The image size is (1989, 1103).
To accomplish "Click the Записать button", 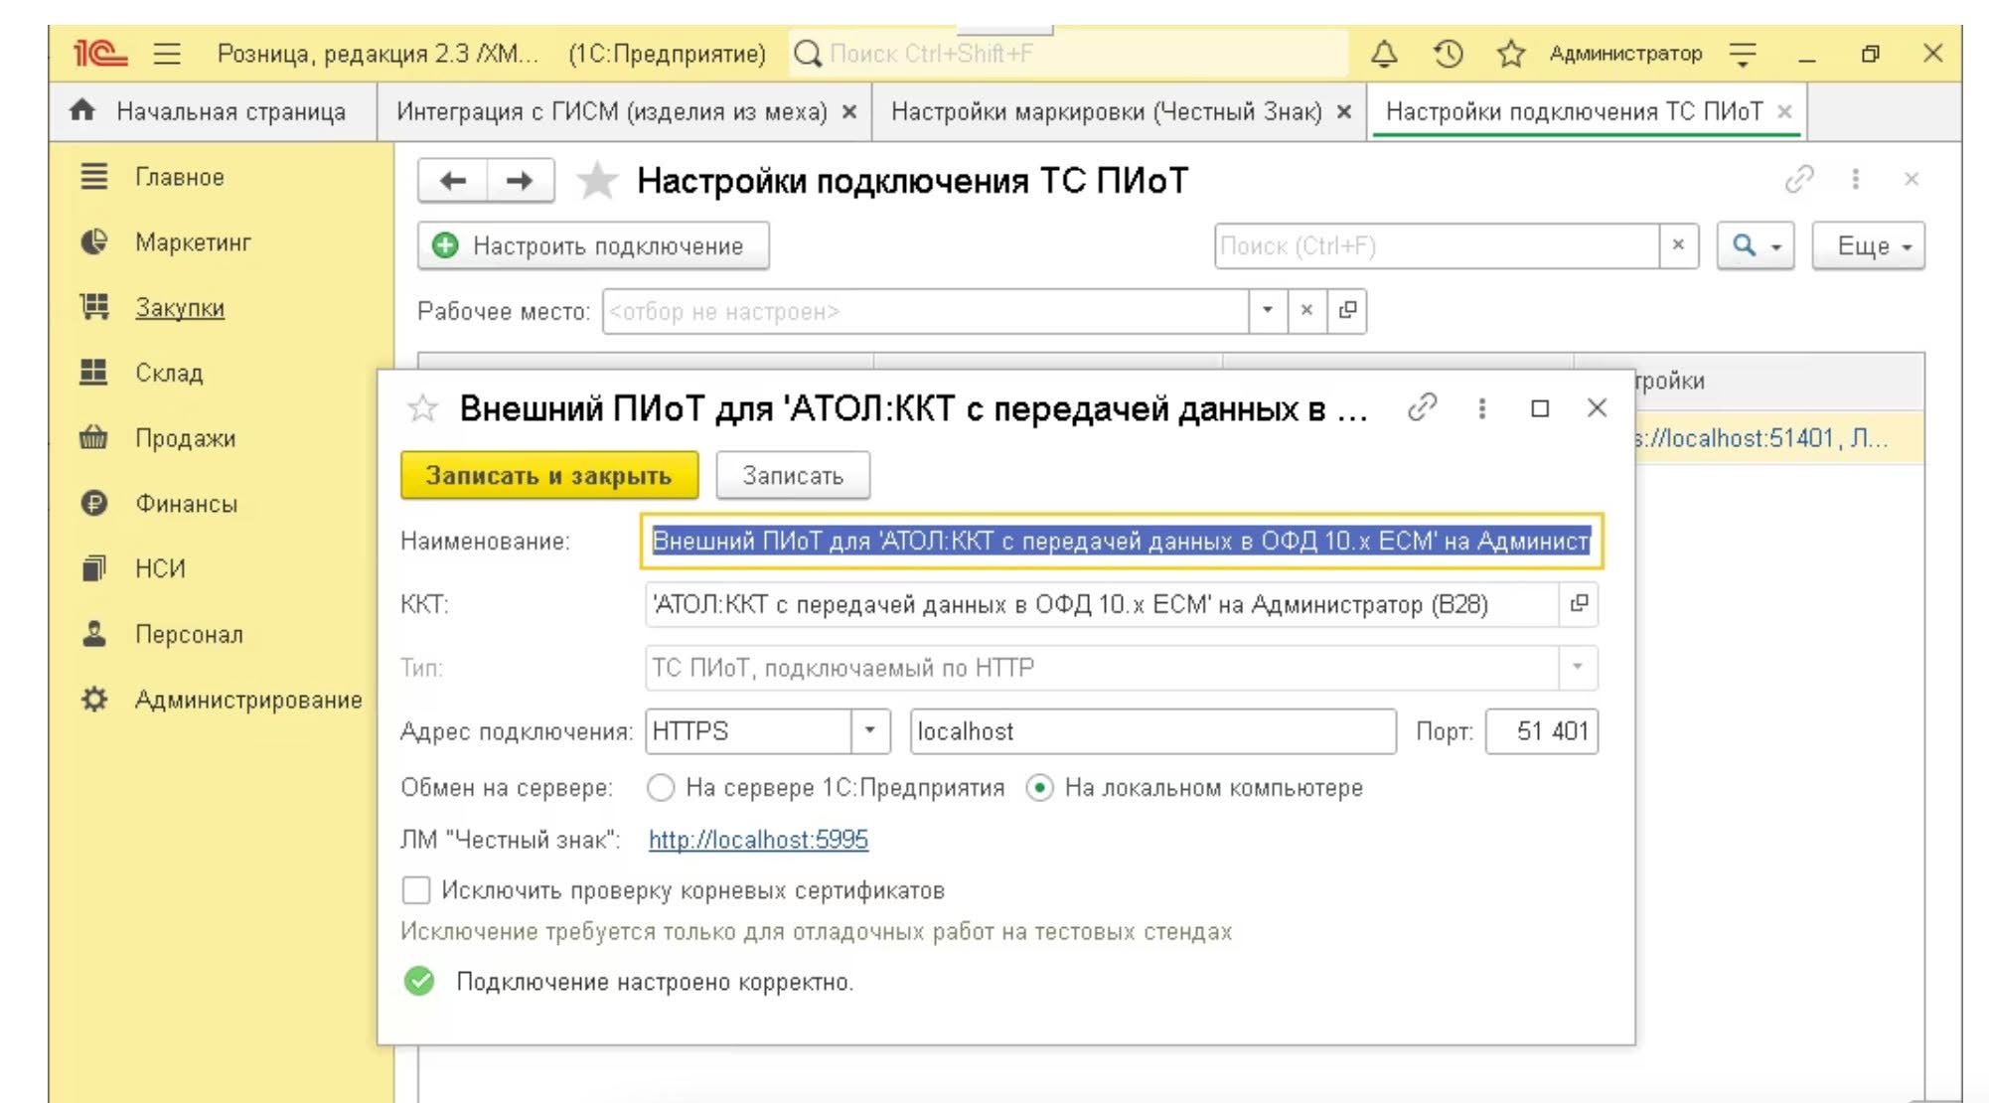I will [793, 475].
